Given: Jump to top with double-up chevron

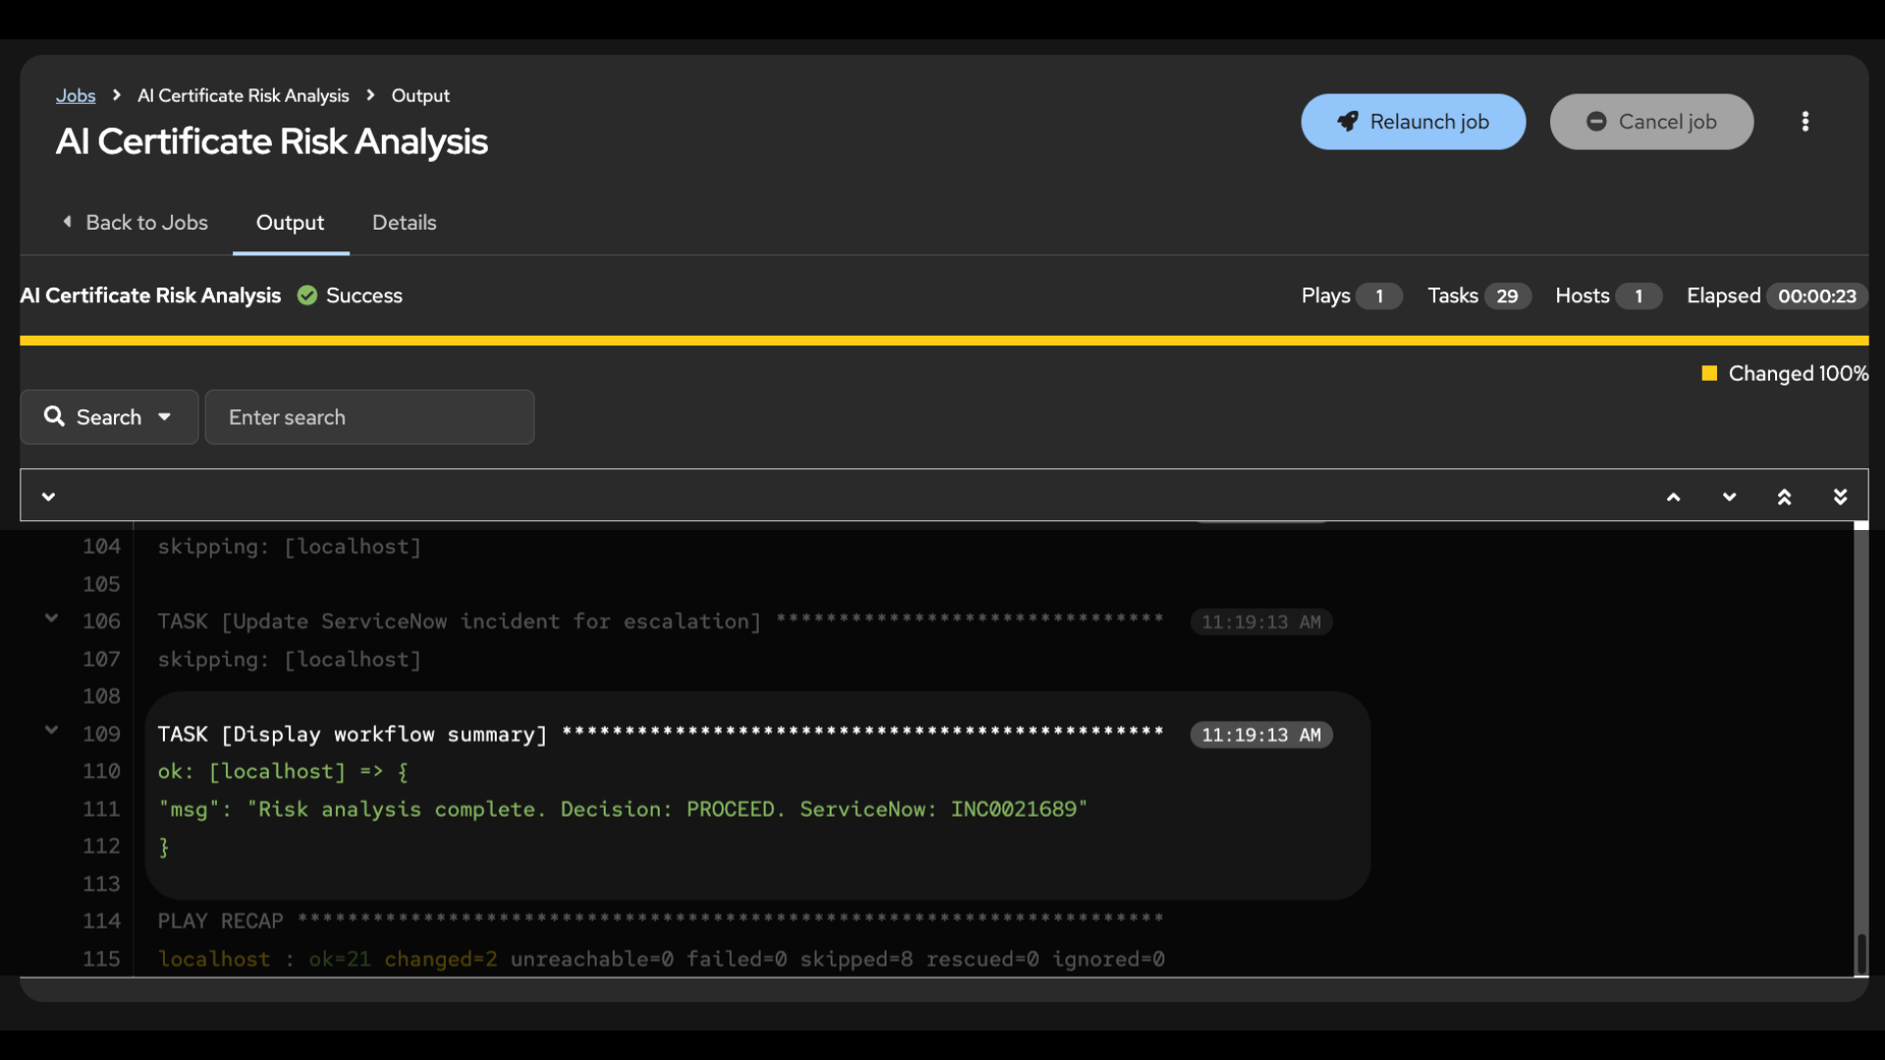Looking at the screenshot, I should [x=1784, y=497].
